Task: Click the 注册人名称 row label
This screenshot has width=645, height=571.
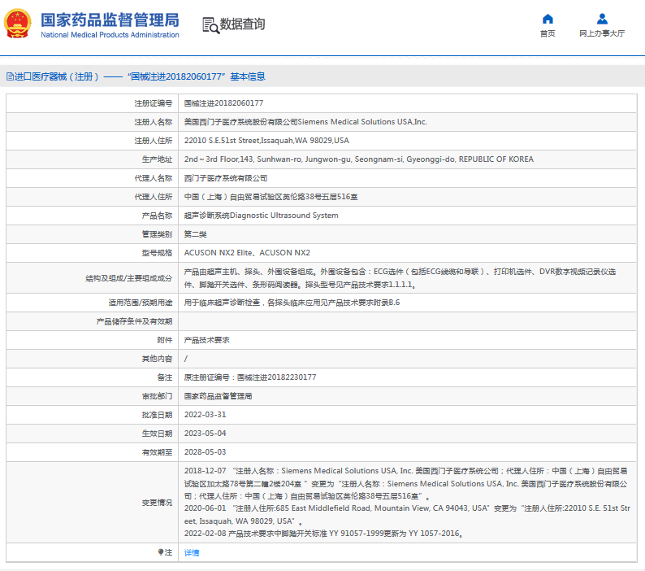Action: tap(153, 122)
